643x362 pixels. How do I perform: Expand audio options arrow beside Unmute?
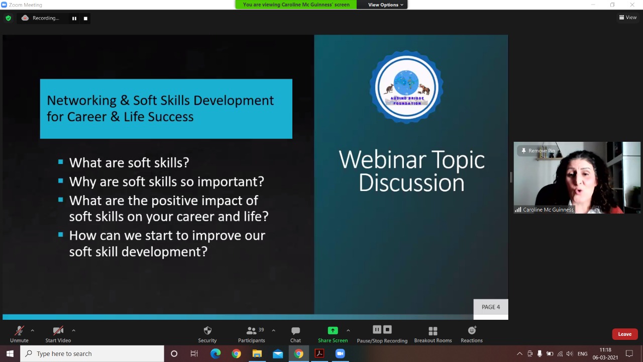point(33,330)
